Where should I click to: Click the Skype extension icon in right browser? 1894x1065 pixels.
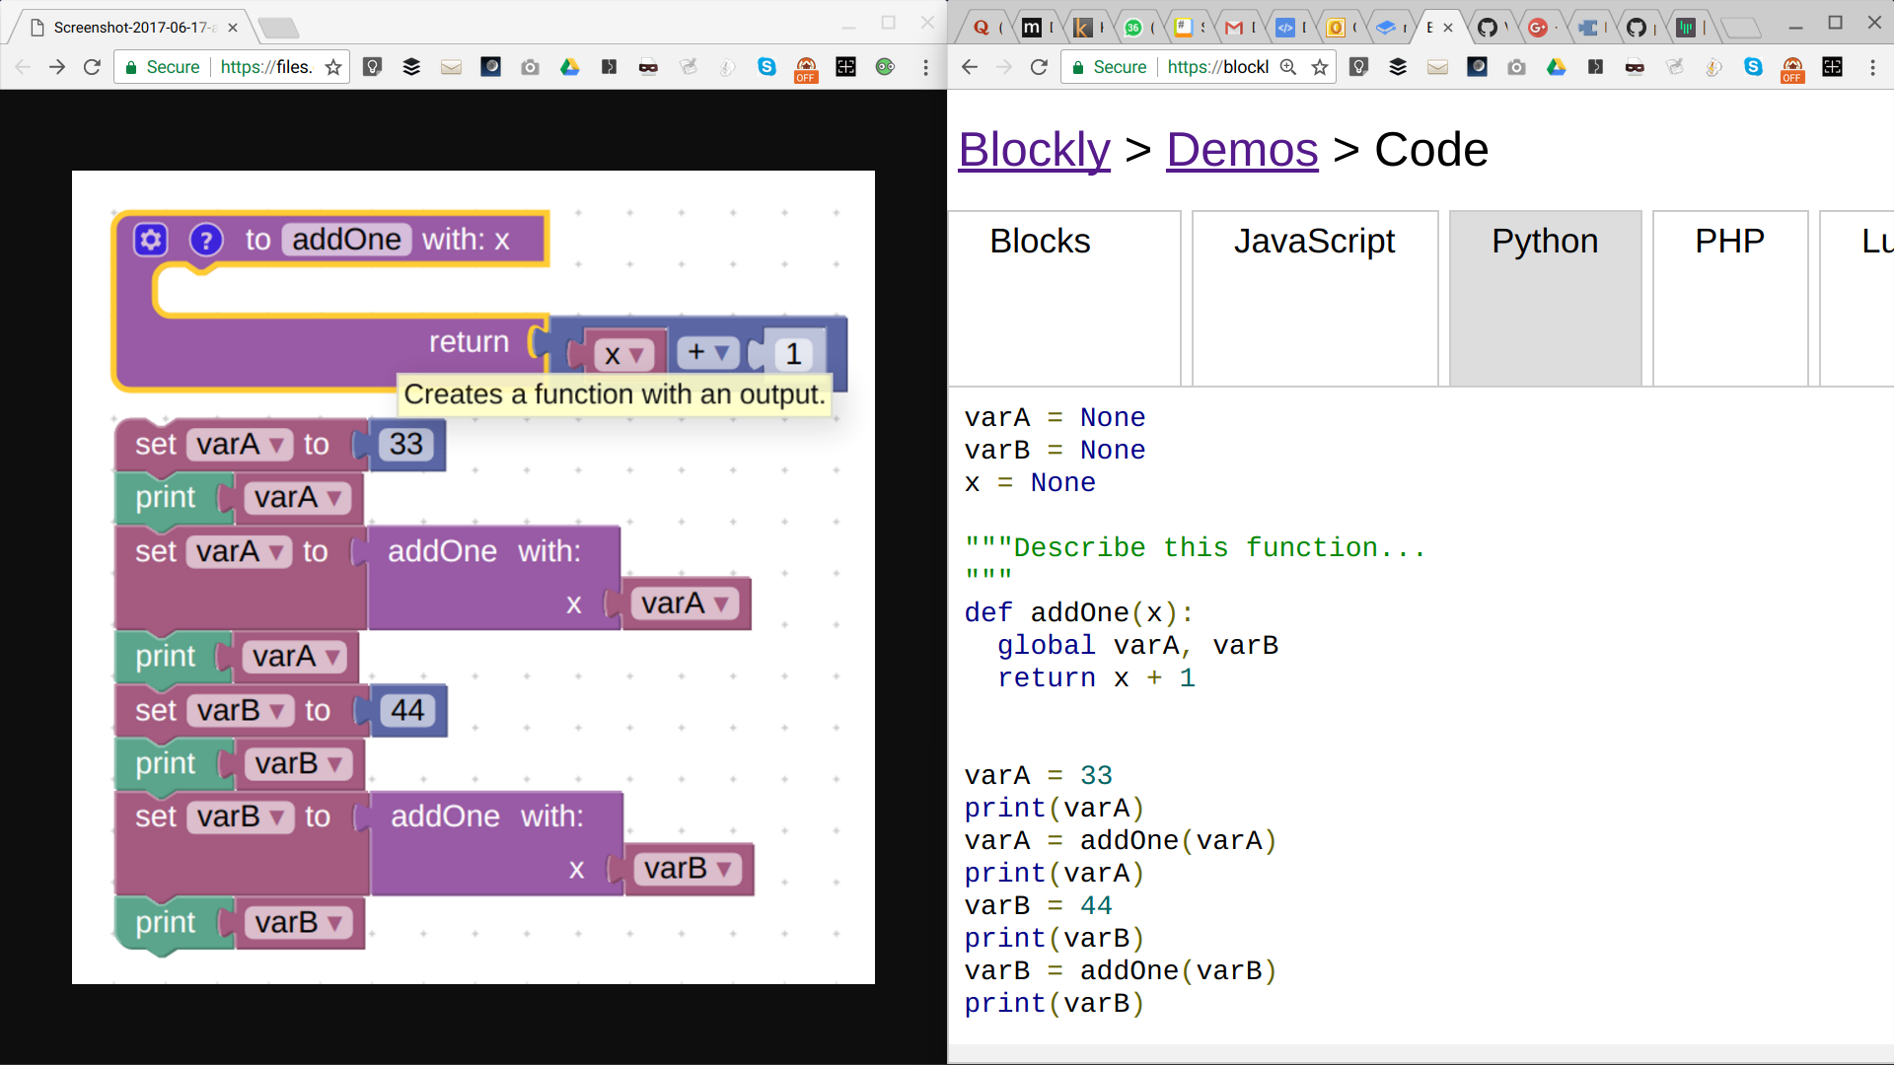pyautogui.click(x=1753, y=67)
